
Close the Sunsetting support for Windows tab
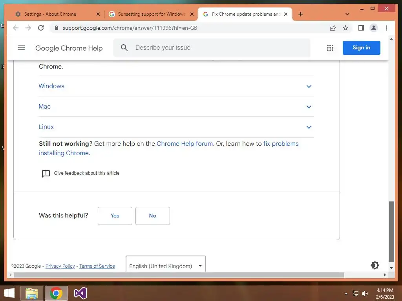click(192, 14)
